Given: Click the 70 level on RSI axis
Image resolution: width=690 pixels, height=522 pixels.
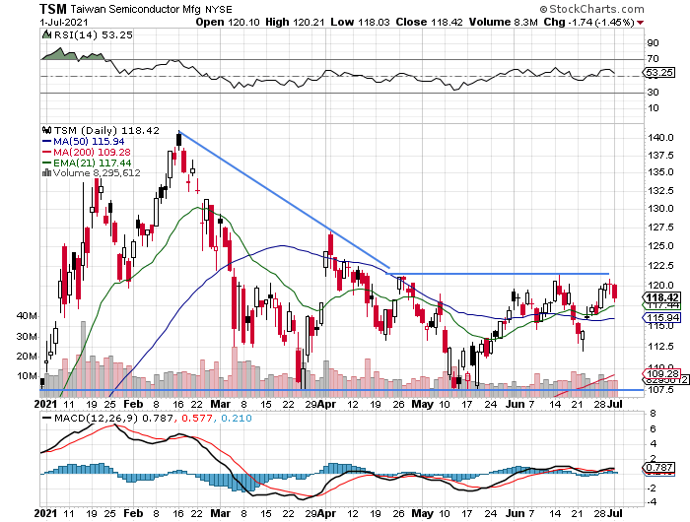Looking at the screenshot, I should [653, 59].
